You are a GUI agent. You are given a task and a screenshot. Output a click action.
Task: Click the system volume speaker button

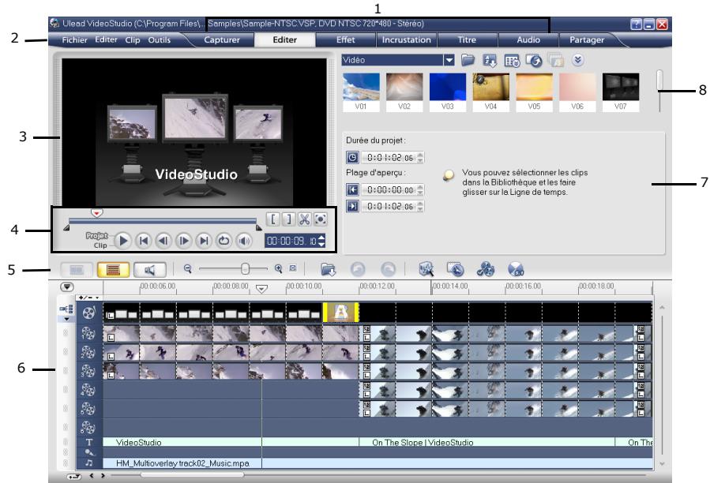[x=244, y=241]
